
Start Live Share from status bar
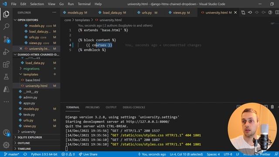88,154
